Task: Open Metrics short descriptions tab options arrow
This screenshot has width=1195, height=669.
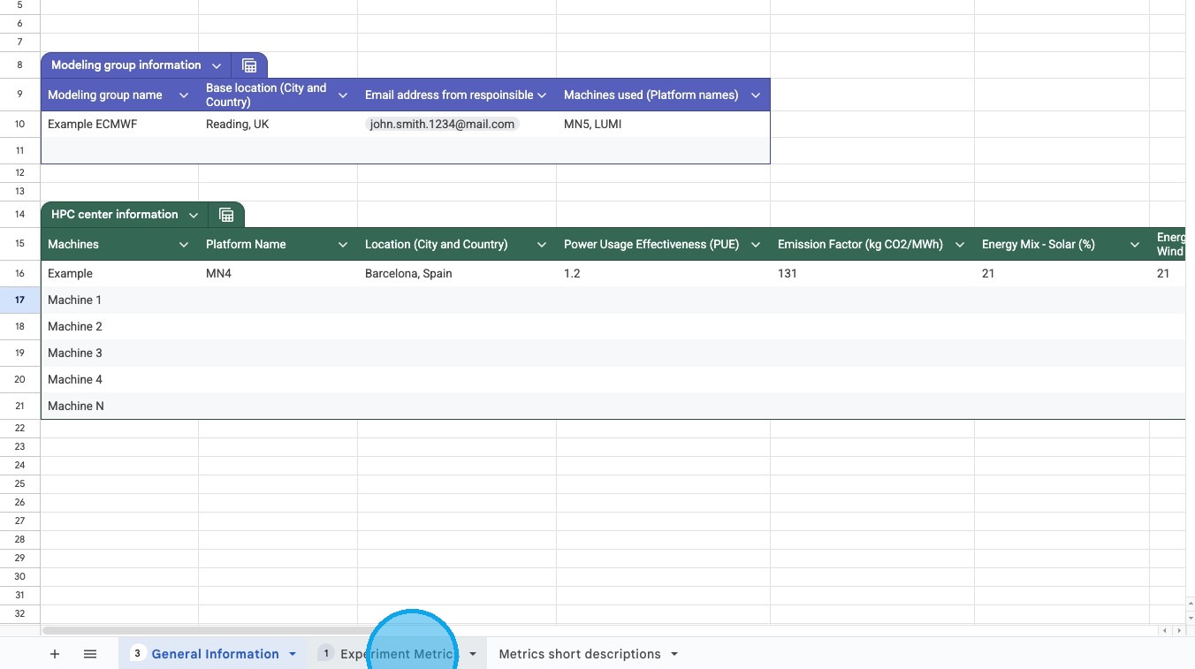Action: tap(674, 654)
